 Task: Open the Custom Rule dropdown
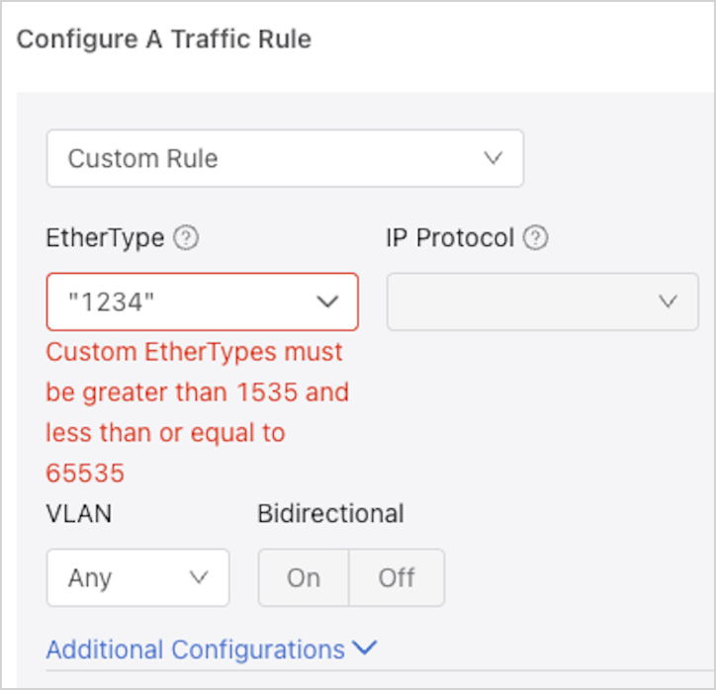[x=285, y=158]
